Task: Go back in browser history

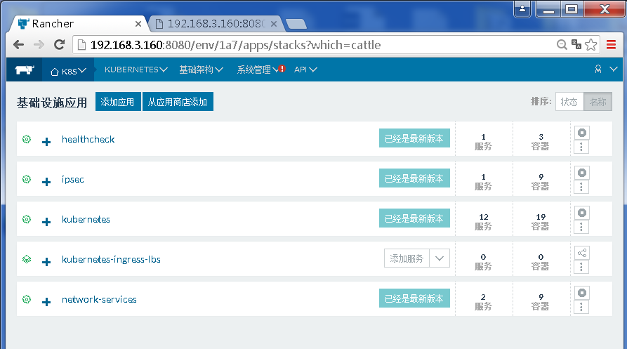Action: point(18,45)
